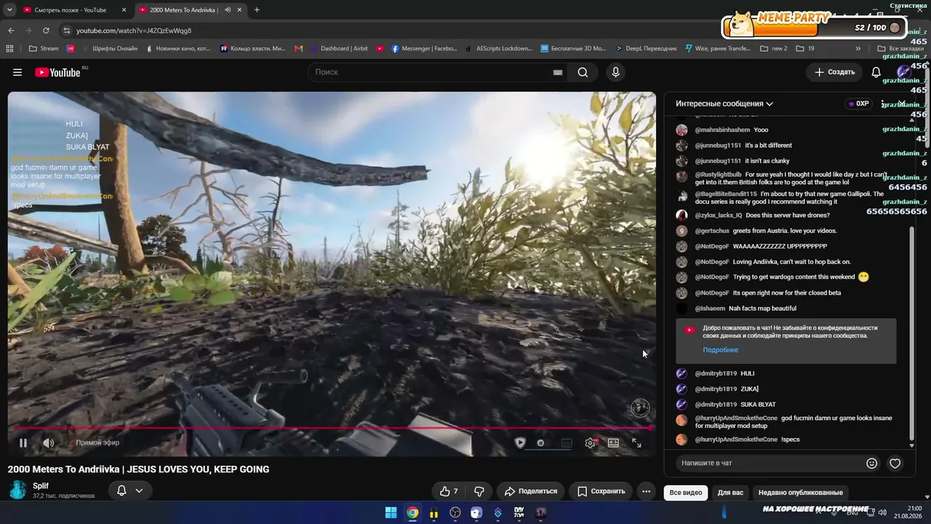The height and width of the screenshot is (524, 931).
Task: Expand the chat filter dropdown
Action: pos(724,103)
